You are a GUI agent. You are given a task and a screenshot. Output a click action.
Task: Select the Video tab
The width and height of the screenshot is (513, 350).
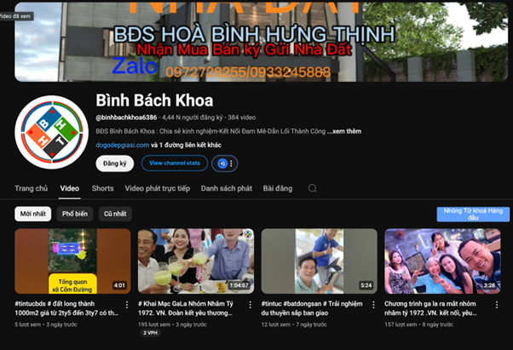coord(69,188)
